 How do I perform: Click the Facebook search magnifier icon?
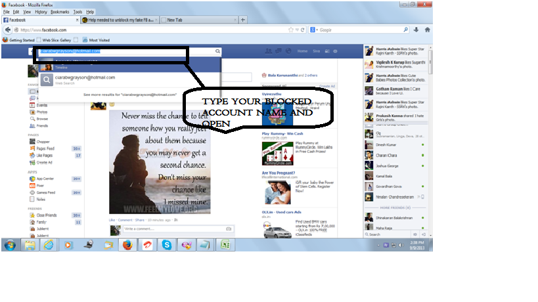pyautogui.click(x=217, y=51)
